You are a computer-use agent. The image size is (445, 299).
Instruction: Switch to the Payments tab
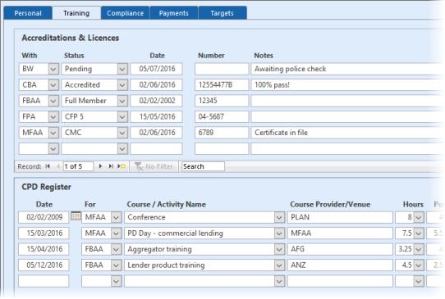click(174, 13)
